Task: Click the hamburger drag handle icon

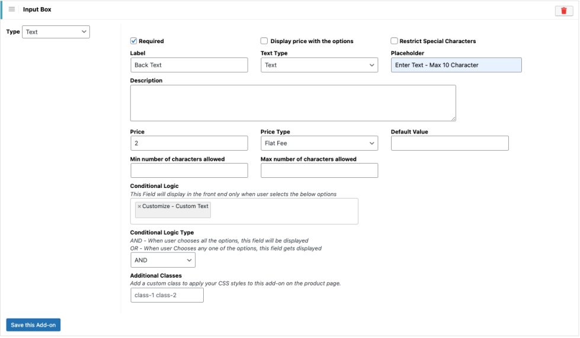Action: coord(12,9)
